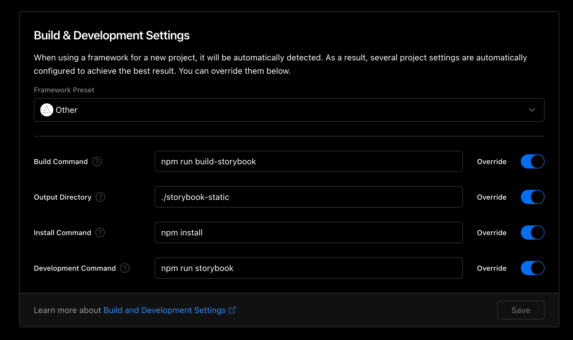Select the npm install command field
The width and height of the screenshot is (573, 340).
pos(308,232)
